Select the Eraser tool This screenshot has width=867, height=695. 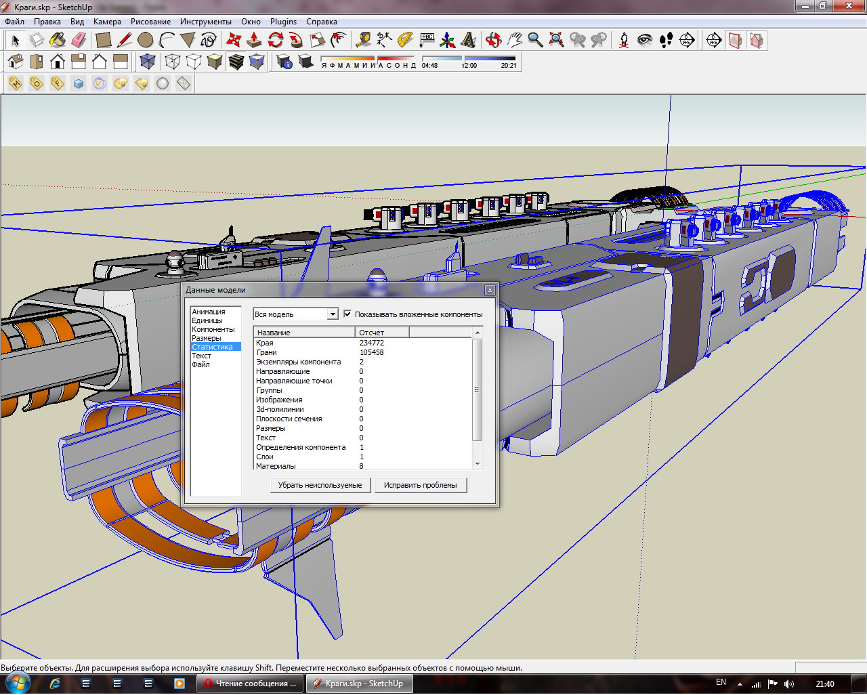click(79, 40)
